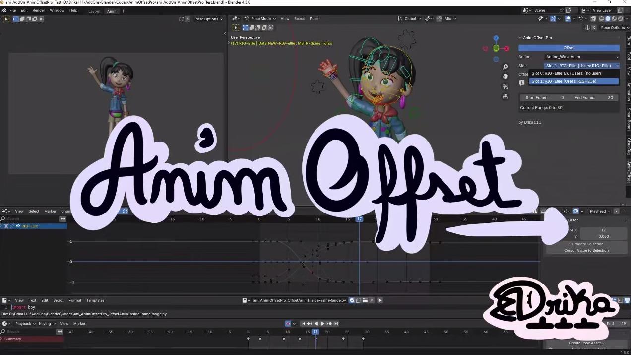
Task: Jump to the end frame in the timeline
Action: (x=336, y=324)
